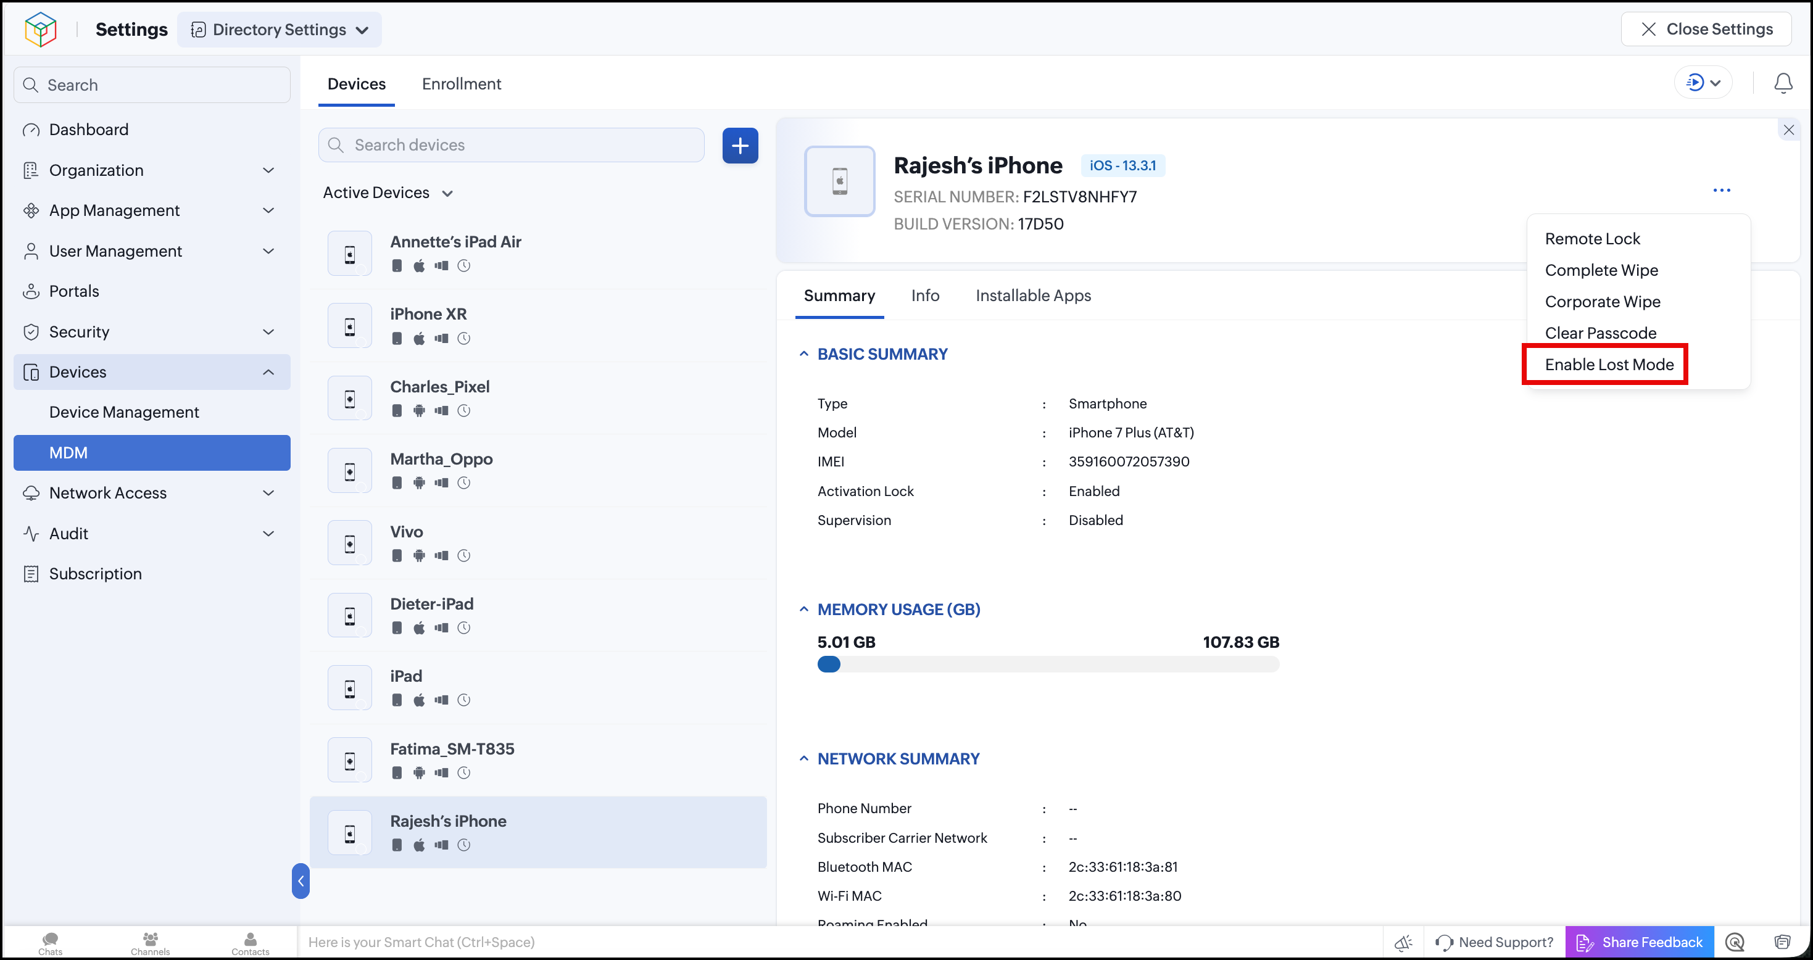1813x960 pixels.
Task: Collapse the side panel with the blue arrow handle
Action: (x=301, y=881)
